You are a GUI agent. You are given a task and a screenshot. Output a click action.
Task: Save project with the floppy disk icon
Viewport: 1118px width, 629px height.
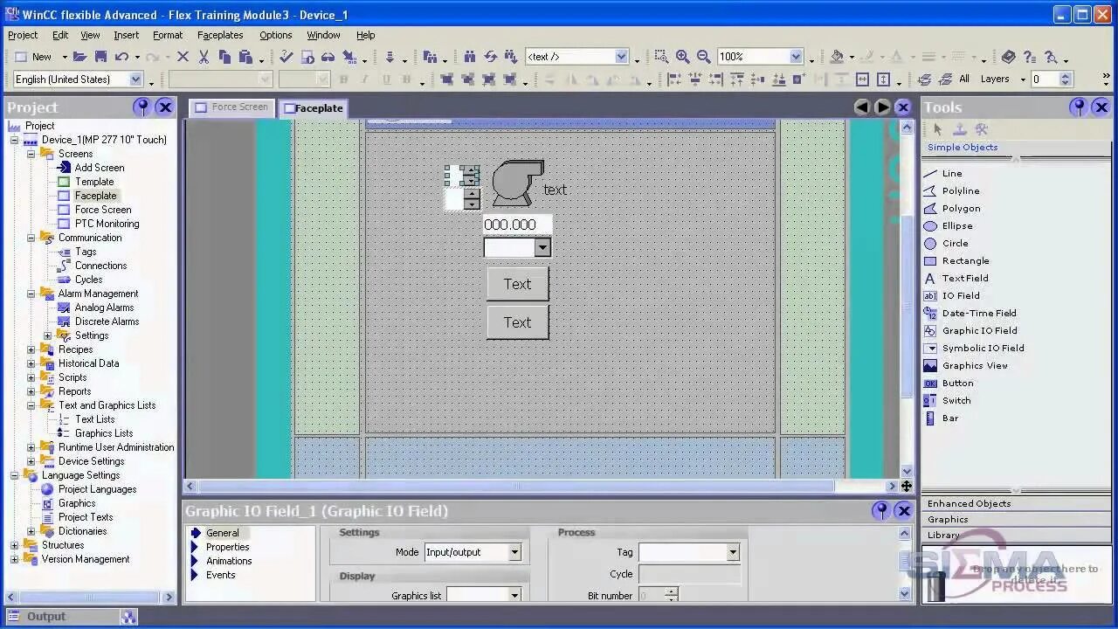coord(100,57)
